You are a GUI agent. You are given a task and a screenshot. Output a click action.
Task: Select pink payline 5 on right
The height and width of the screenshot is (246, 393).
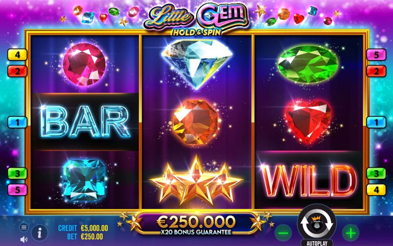click(376, 55)
